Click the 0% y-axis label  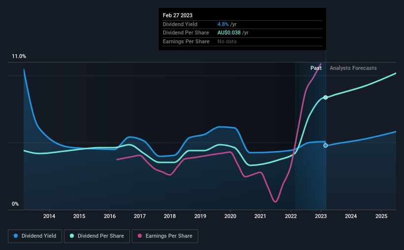click(x=15, y=204)
